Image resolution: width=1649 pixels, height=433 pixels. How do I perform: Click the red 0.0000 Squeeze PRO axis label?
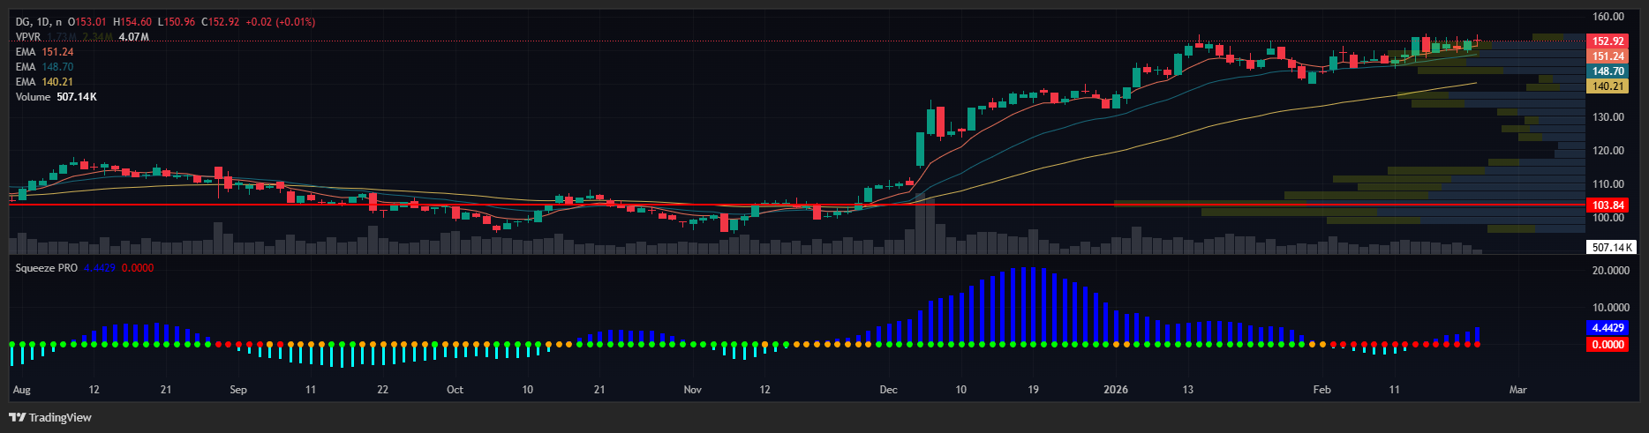point(1608,345)
